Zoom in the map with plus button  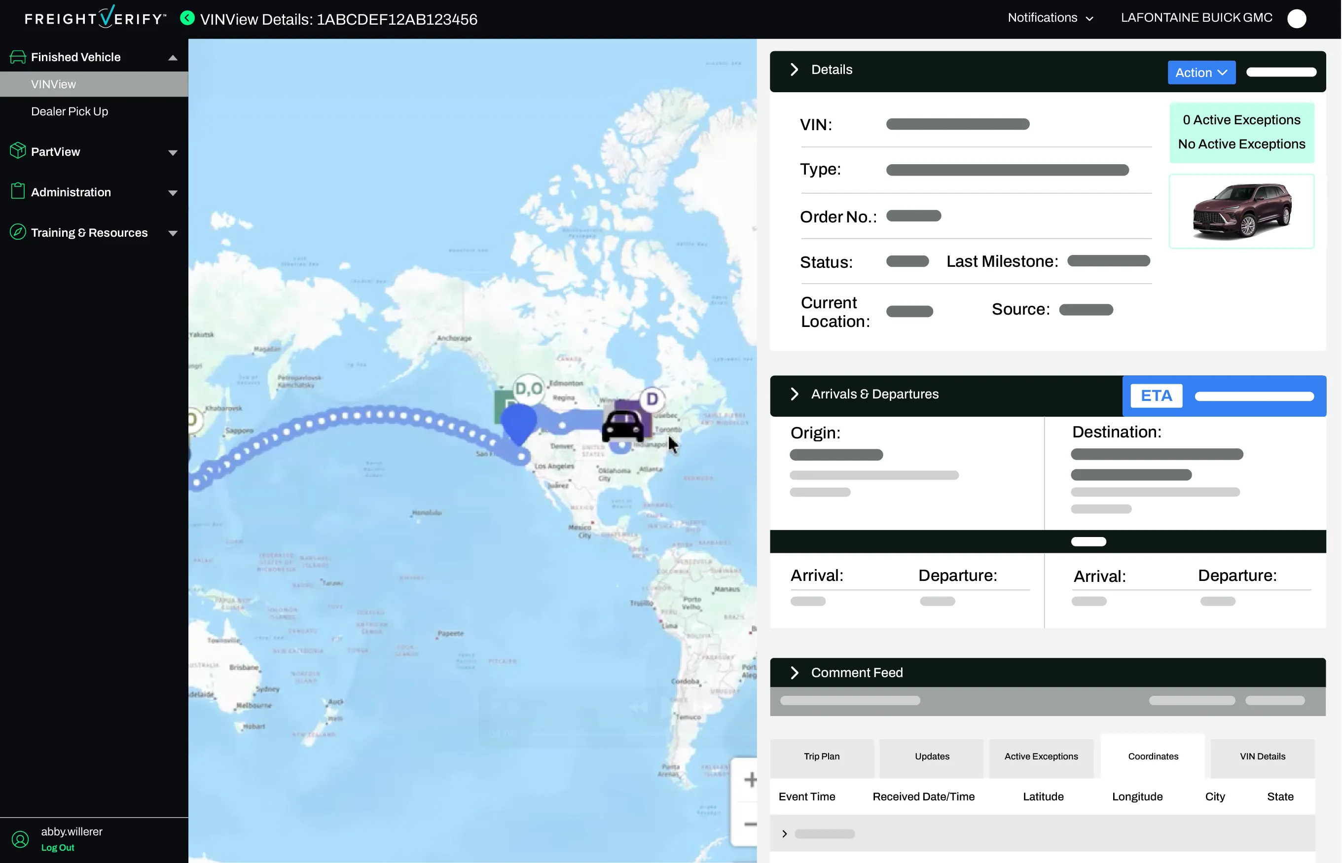(750, 780)
